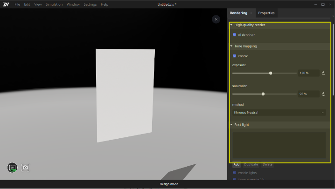Close the Rendering tab
Screen dimensions: 335x189
click(251, 13)
